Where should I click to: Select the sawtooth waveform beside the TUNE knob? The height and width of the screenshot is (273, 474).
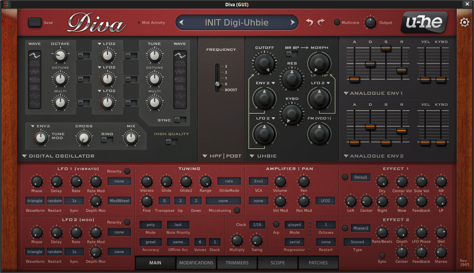pos(180,55)
